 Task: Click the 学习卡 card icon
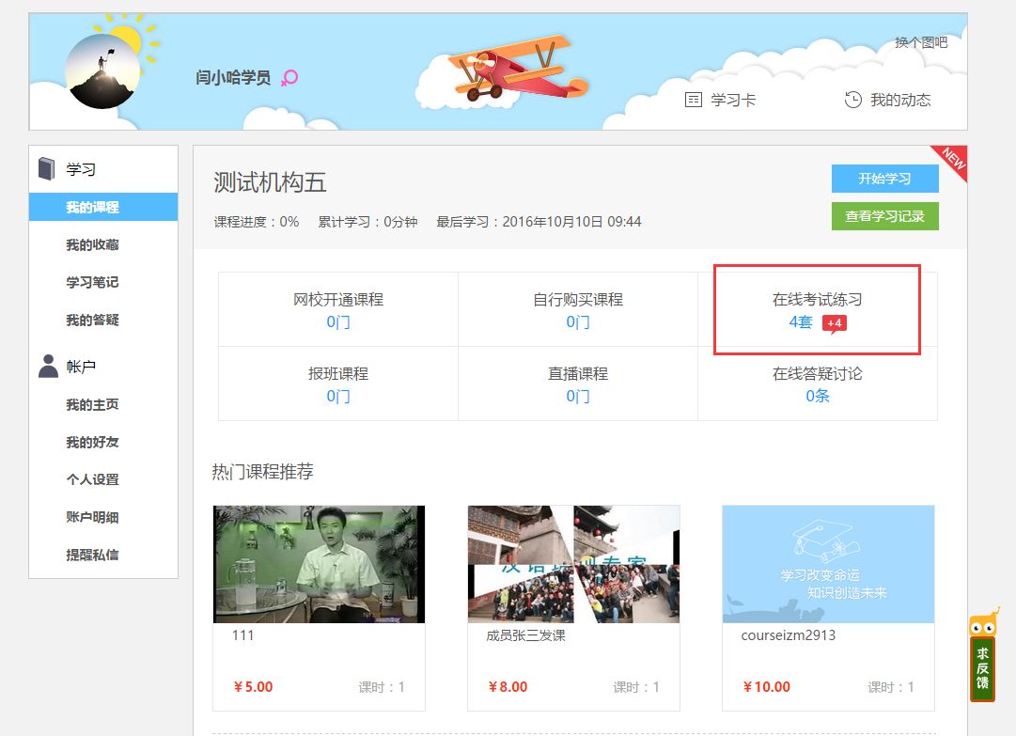pyautogui.click(x=694, y=100)
